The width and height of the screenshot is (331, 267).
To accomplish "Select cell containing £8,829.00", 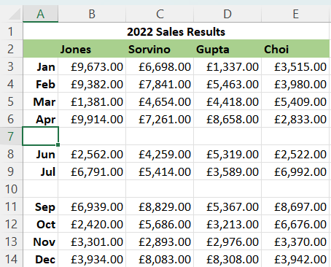I will pyautogui.click(x=160, y=206).
